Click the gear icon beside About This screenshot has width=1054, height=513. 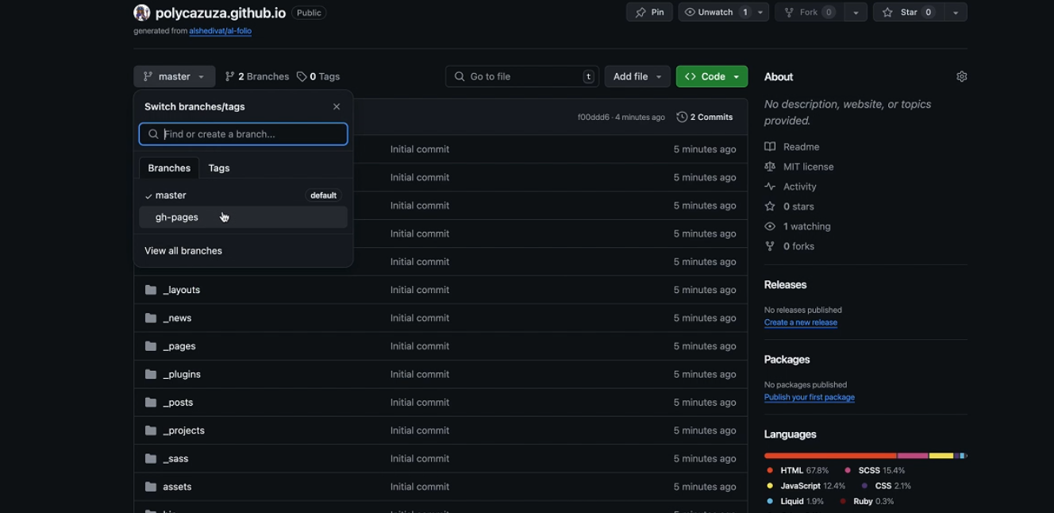[x=961, y=76]
